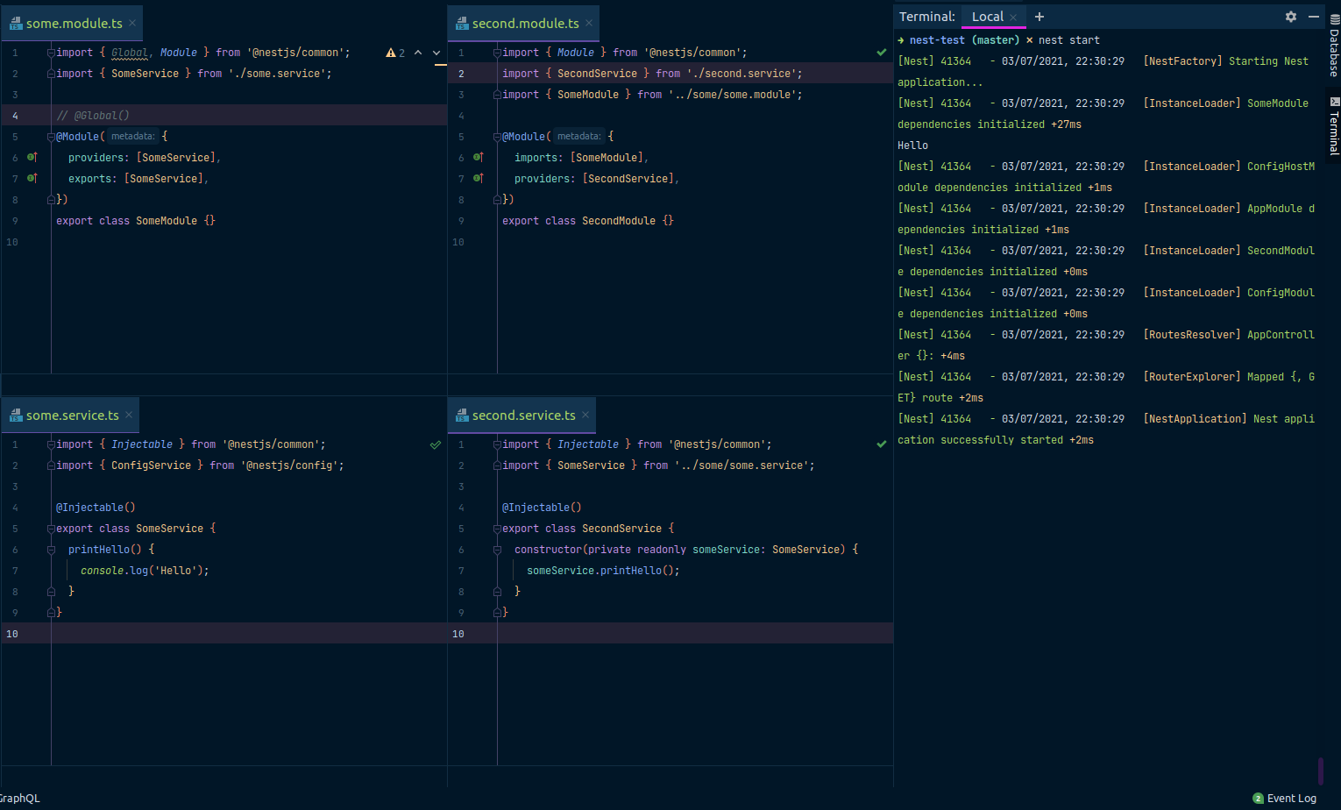Screen dimensions: 1341x810
Task: Open the warnings indicator in some.module.ts
Action: [x=395, y=53]
